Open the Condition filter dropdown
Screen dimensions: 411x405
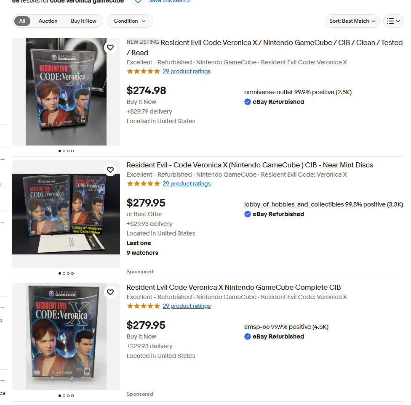(x=130, y=21)
